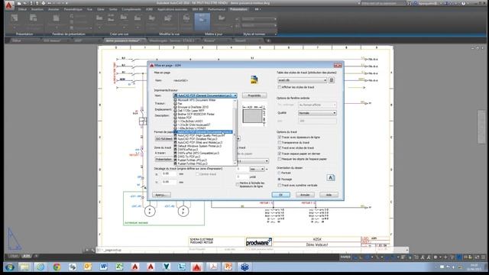Click the Annuler button
Screen dimensions: 489x275
(305, 195)
